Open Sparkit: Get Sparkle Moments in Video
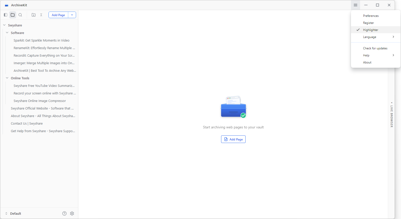 click(x=41, y=40)
